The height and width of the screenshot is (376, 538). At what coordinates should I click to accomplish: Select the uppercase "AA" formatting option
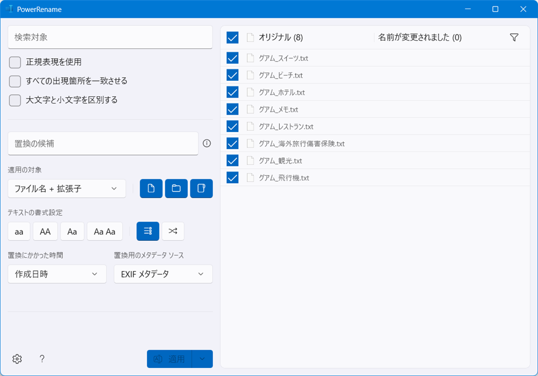pos(45,231)
